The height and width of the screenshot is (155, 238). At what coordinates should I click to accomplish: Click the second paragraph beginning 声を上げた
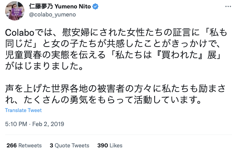point(115,94)
